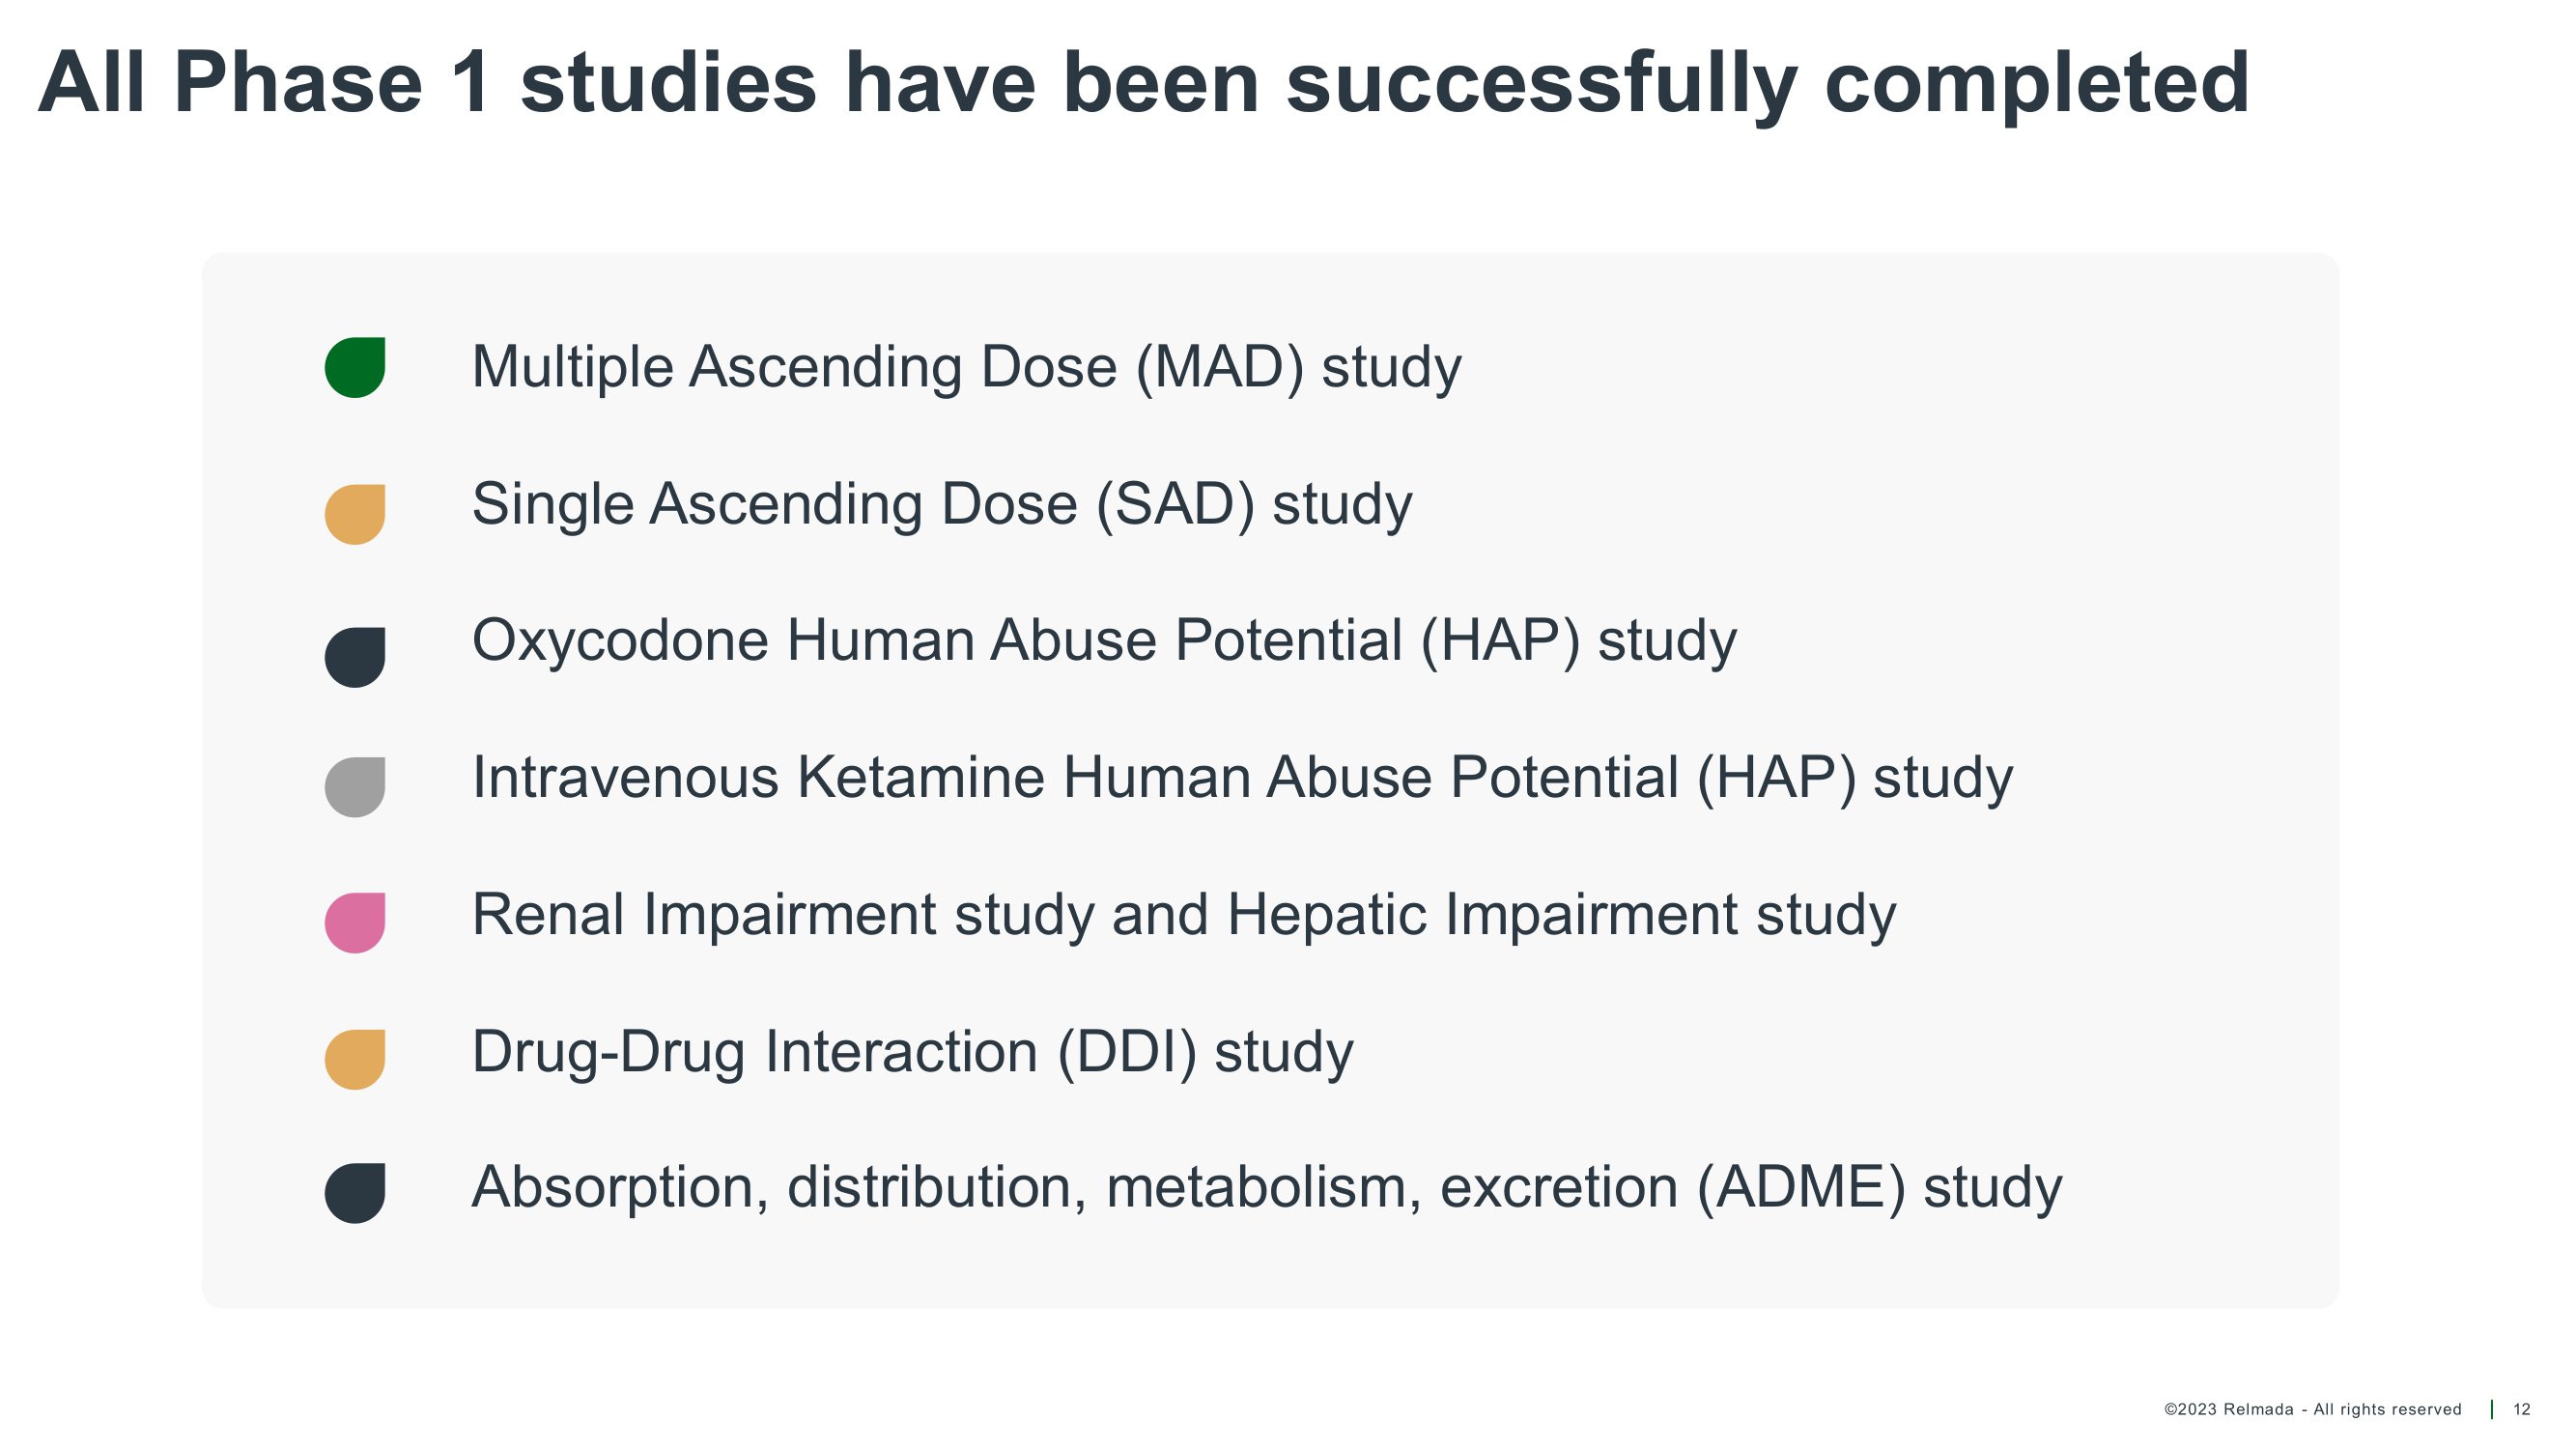
Task: Select the Multiple Ascending Dose (MAD) study text
Action: [966, 367]
